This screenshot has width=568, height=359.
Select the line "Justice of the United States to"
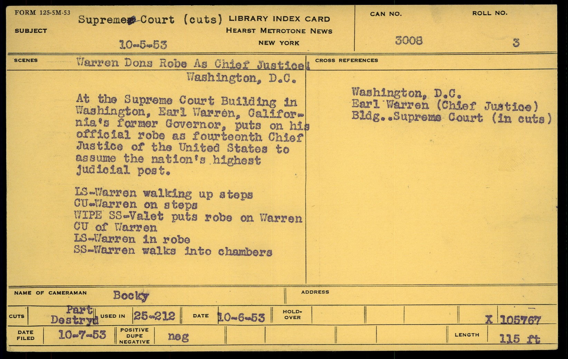coord(182,147)
